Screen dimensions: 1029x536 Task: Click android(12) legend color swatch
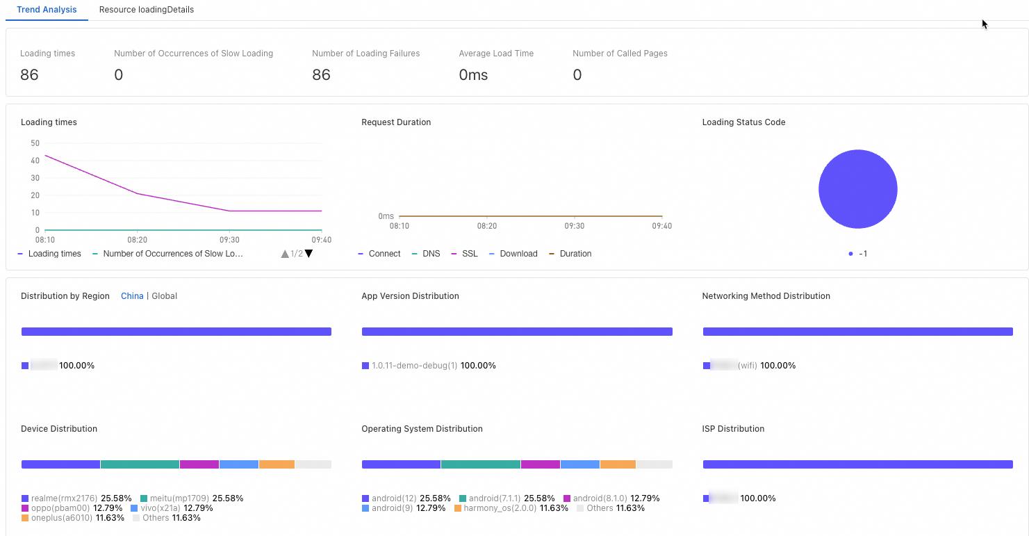(x=365, y=498)
